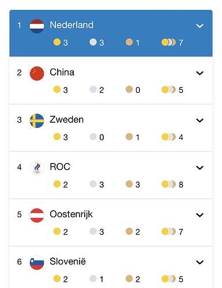
Task: Click the ROC Olympic emblem icon
Action: pos(37,168)
